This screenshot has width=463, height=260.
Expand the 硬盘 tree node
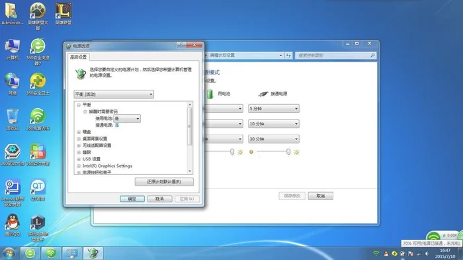pyautogui.click(x=79, y=132)
